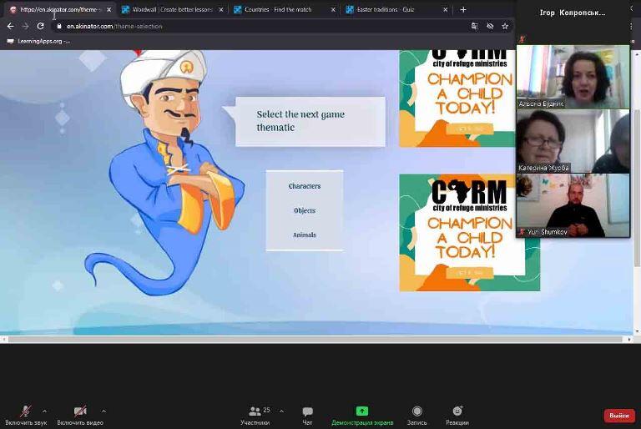Click the site lock icon in address bar

point(59,26)
